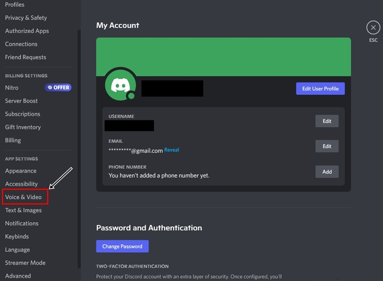Viewport: 383px width, 281px height.
Task: Click the Discord avatar profile picture
Action: (121, 85)
